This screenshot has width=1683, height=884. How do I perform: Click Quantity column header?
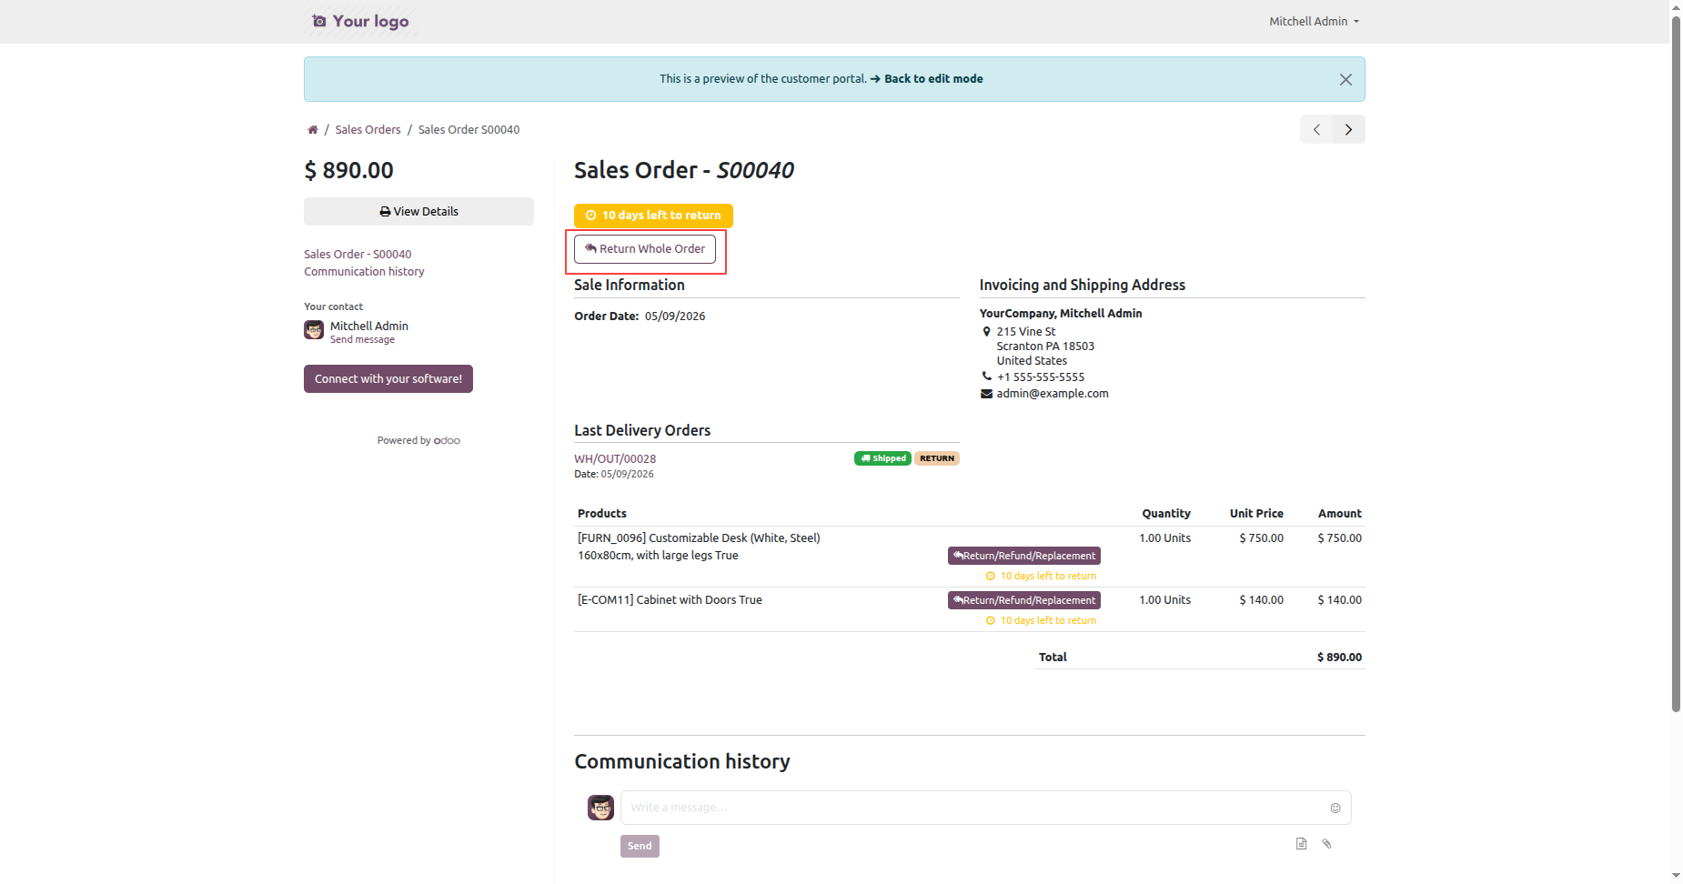pyautogui.click(x=1166, y=514)
